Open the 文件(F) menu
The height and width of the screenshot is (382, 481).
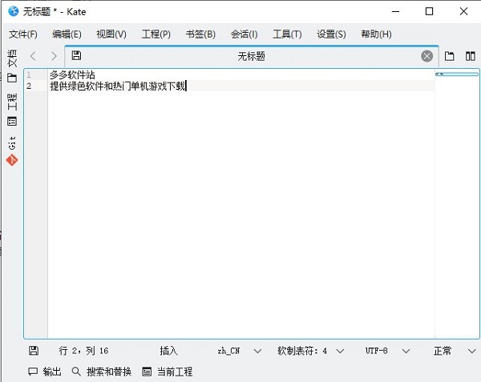tap(23, 34)
